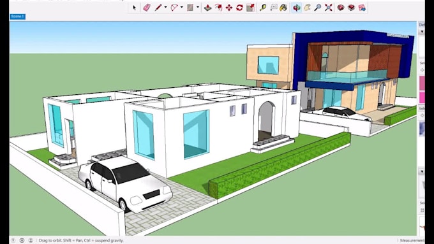Switch to the Scene 1 tab

coord(18,17)
